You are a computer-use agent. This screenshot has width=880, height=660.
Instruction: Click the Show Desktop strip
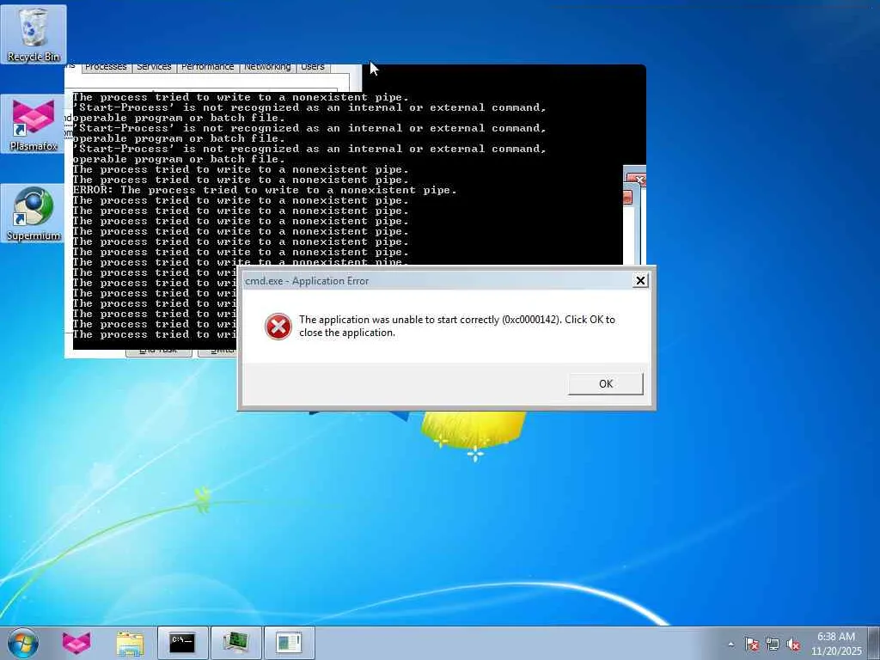(x=874, y=643)
